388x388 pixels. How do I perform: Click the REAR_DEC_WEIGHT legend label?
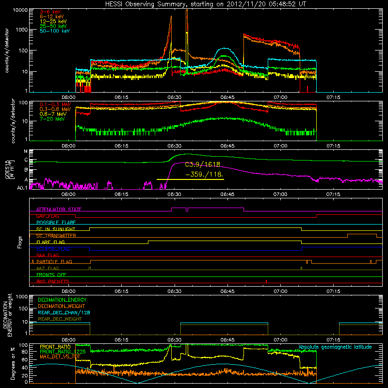tap(60, 319)
